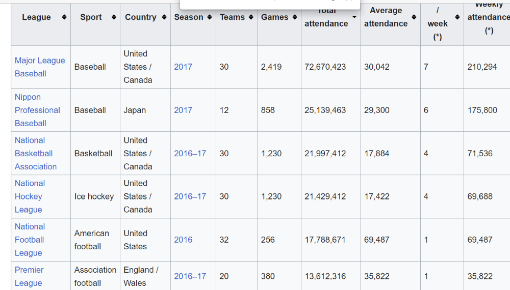Sort table by Season column arrows
The width and height of the screenshot is (510, 290).
pyautogui.click(x=210, y=17)
